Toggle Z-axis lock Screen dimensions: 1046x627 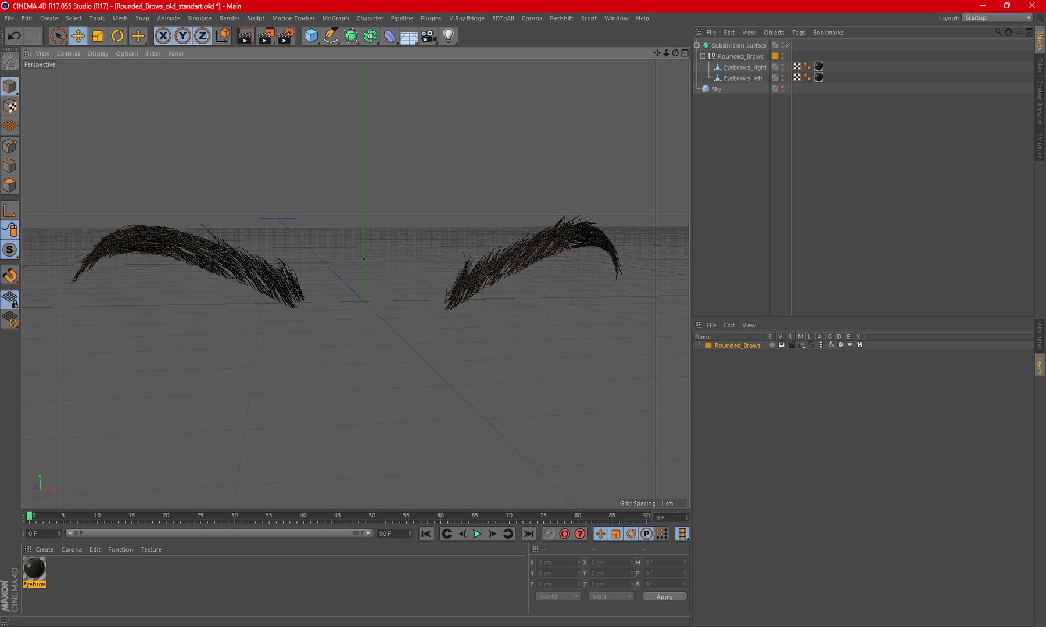202,36
